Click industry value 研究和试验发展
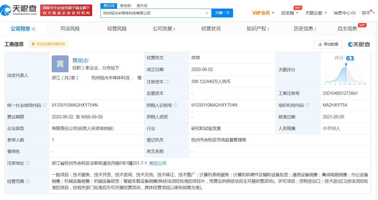This screenshot has height=200, width=378. [206, 129]
